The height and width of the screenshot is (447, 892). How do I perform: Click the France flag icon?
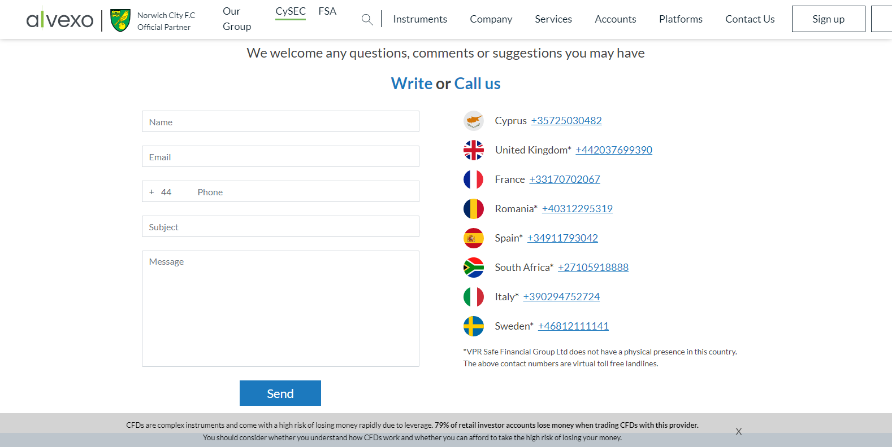click(x=474, y=179)
